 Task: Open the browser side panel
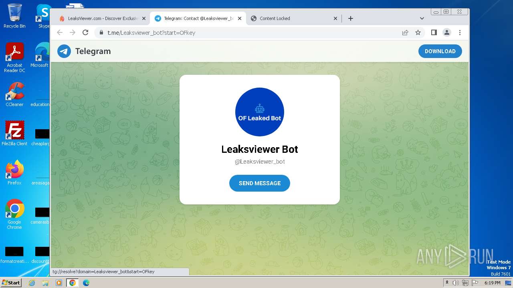434,33
